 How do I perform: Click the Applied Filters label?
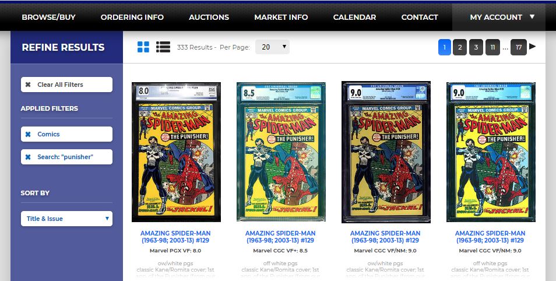(50, 108)
